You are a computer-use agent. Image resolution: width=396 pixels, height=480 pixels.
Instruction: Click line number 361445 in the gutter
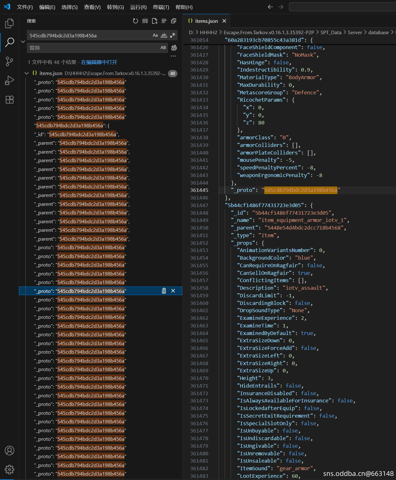pyautogui.click(x=199, y=190)
